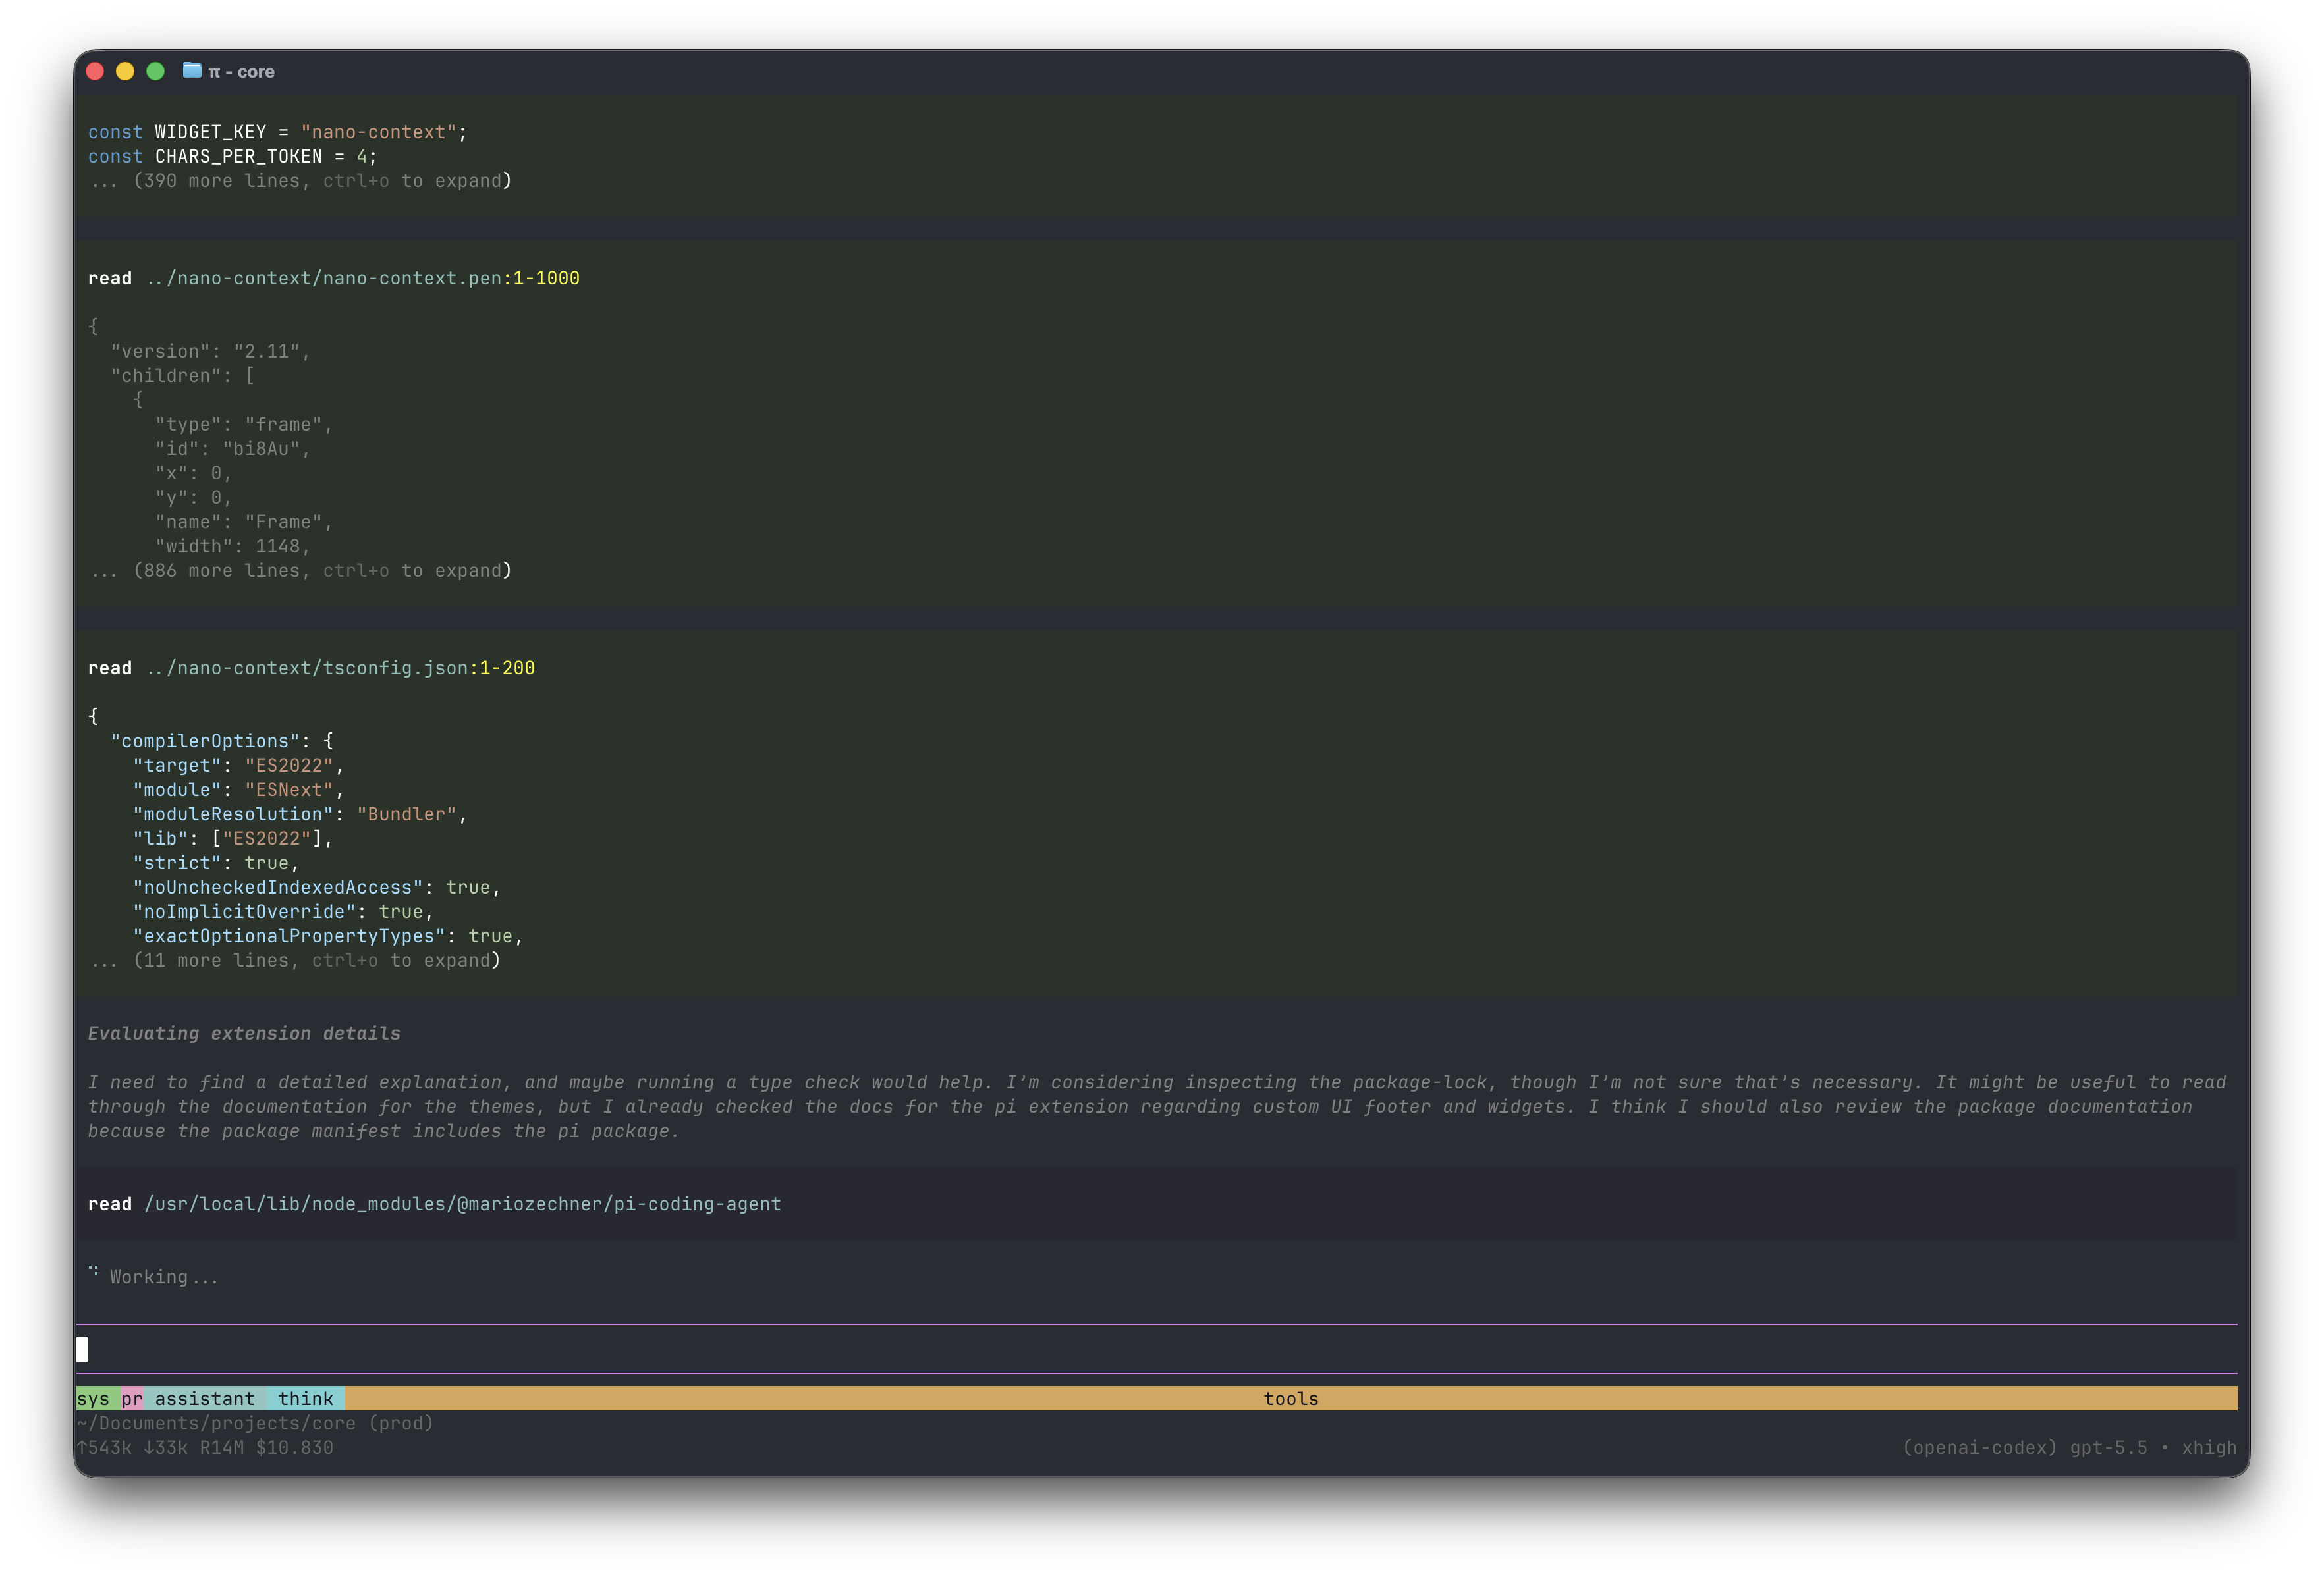Click the "module": "ESNext" line
Viewport: 2324px width, 1575px height.
238,791
